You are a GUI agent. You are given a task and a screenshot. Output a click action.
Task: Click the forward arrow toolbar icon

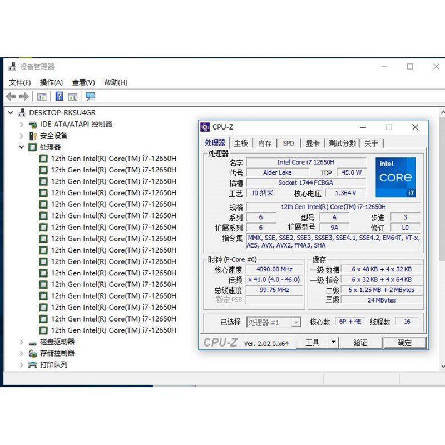(24, 97)
